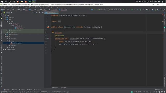Click ENG language indicator in system tray
166x93 pixels.
pos(151,2)
